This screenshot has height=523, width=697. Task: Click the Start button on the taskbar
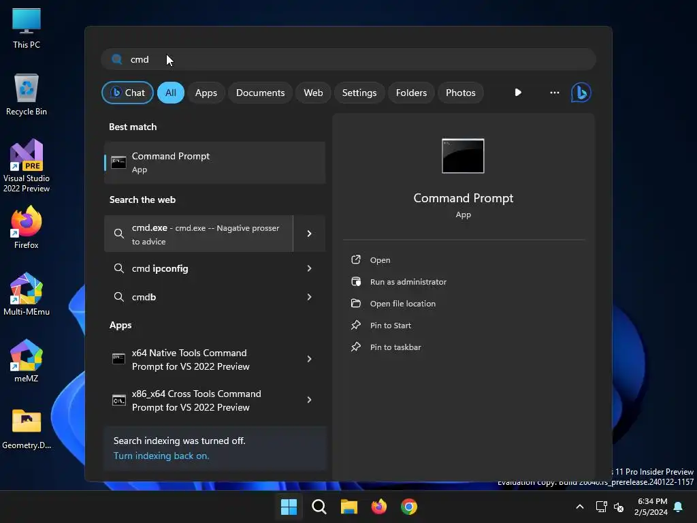tap(289, 507)
